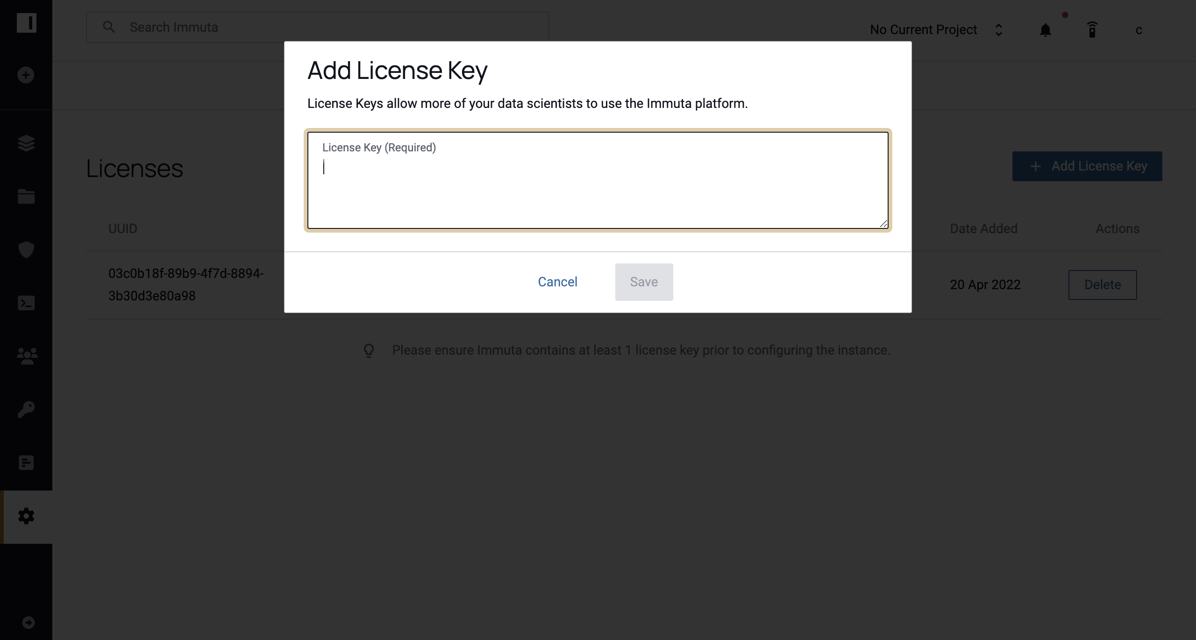Click the signal/connectivity icon in top bar
The image size is (1196, 640).
[x=1092, y=30]
